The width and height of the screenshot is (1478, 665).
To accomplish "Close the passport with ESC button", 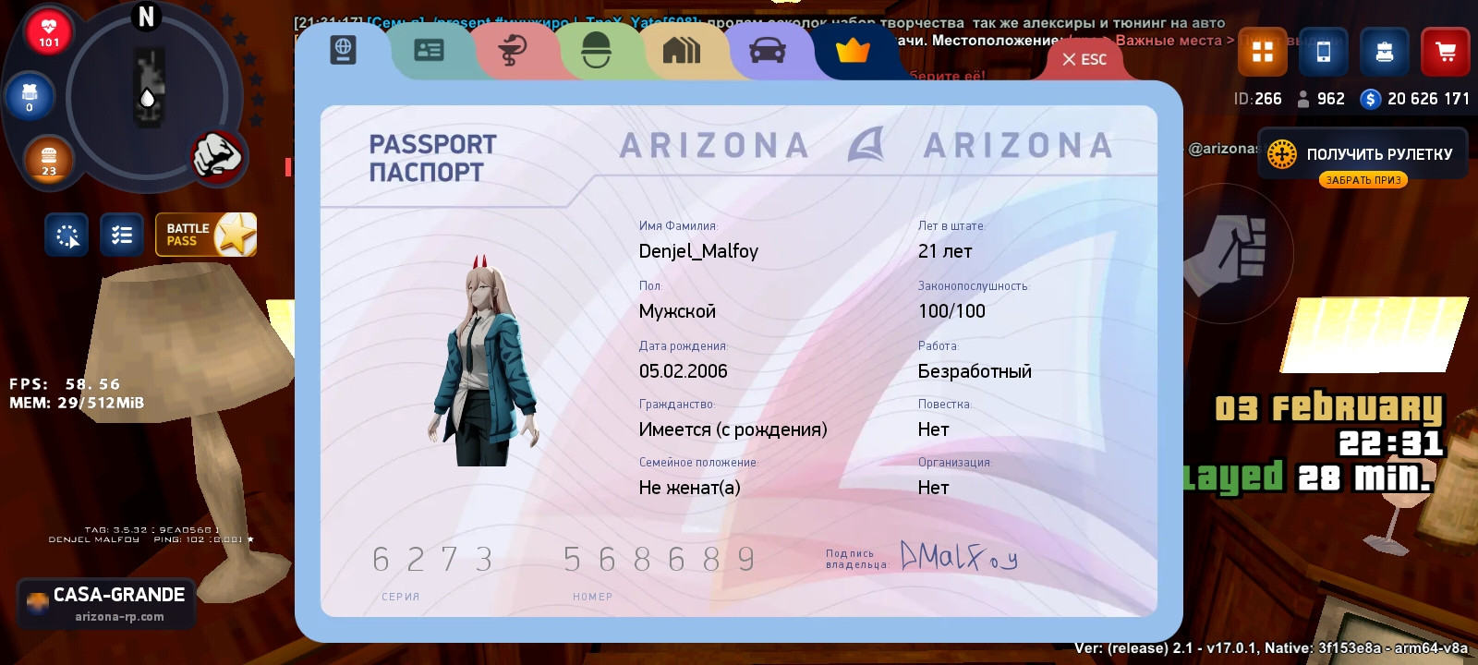I will [x=1084, y=59].
